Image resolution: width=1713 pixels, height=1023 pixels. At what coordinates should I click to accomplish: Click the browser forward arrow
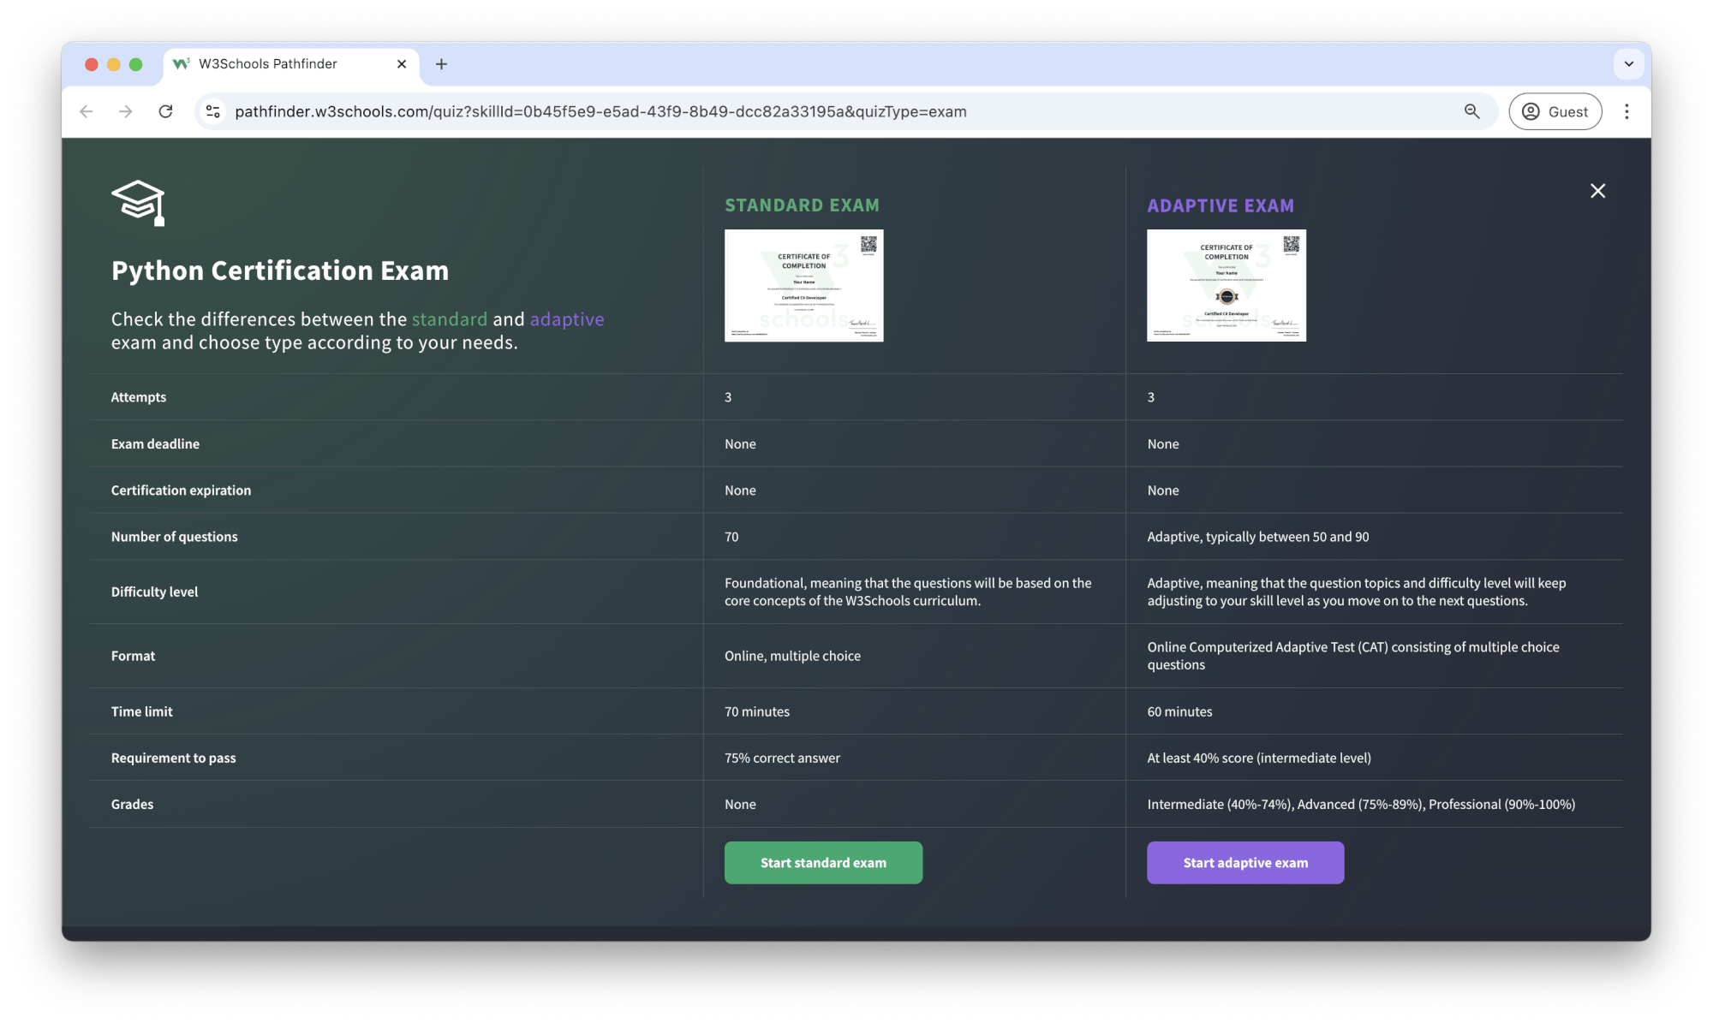(x=126, y=111)
